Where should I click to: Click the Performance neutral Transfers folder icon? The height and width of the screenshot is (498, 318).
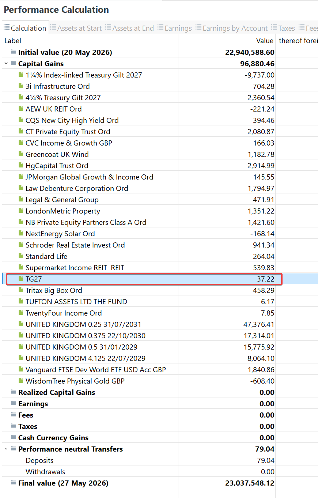tap(14, 449)
